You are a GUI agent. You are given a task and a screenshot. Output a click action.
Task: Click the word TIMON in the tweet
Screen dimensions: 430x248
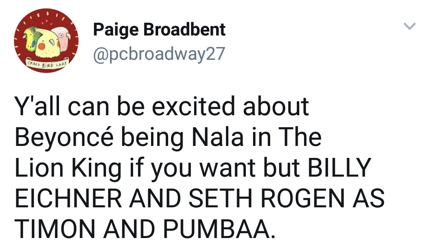[x=55, y=228]
